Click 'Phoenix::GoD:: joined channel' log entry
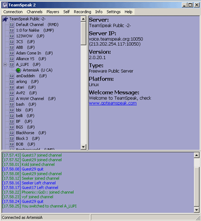The width and height of the screenshot is (201, 221). click(38, 192)
